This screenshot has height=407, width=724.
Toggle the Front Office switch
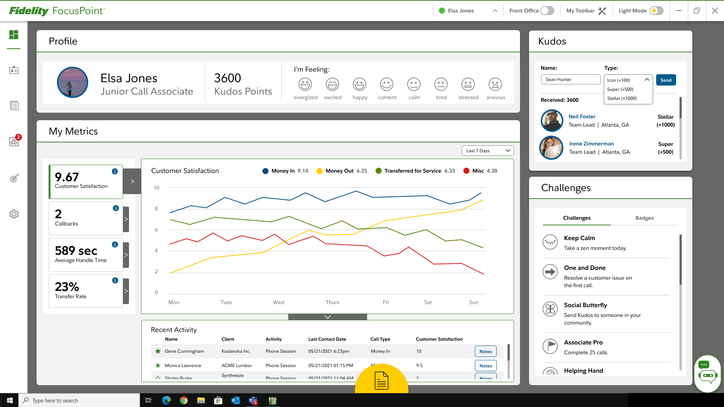click(x=547, y=11)
